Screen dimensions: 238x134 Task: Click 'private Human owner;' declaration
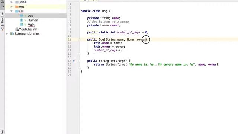tap(104, 25)
